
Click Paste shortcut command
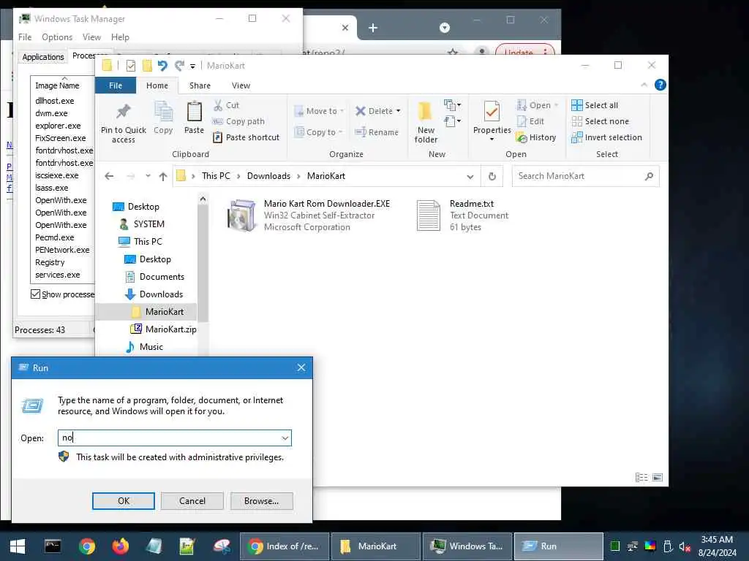(246, 137)
